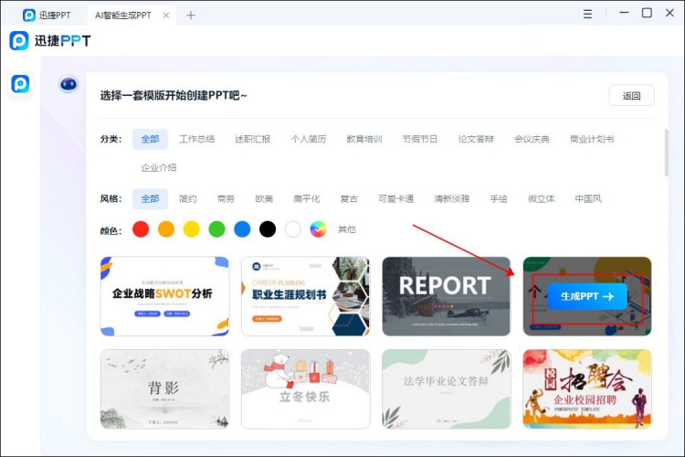Click the 生成PPT button
Viewport: 685px width, 457px height.
click(587, 296)
